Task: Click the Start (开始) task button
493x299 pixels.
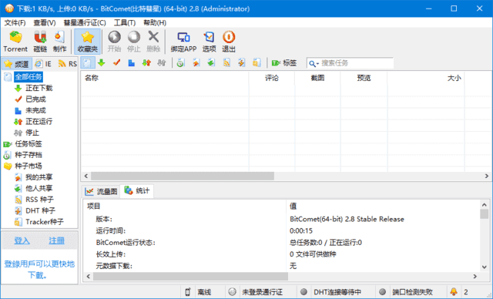Action: click(x=114, y=41)
